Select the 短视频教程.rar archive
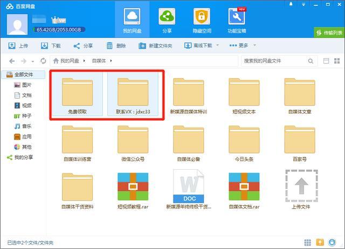345x249 pixels. [133, 191]
